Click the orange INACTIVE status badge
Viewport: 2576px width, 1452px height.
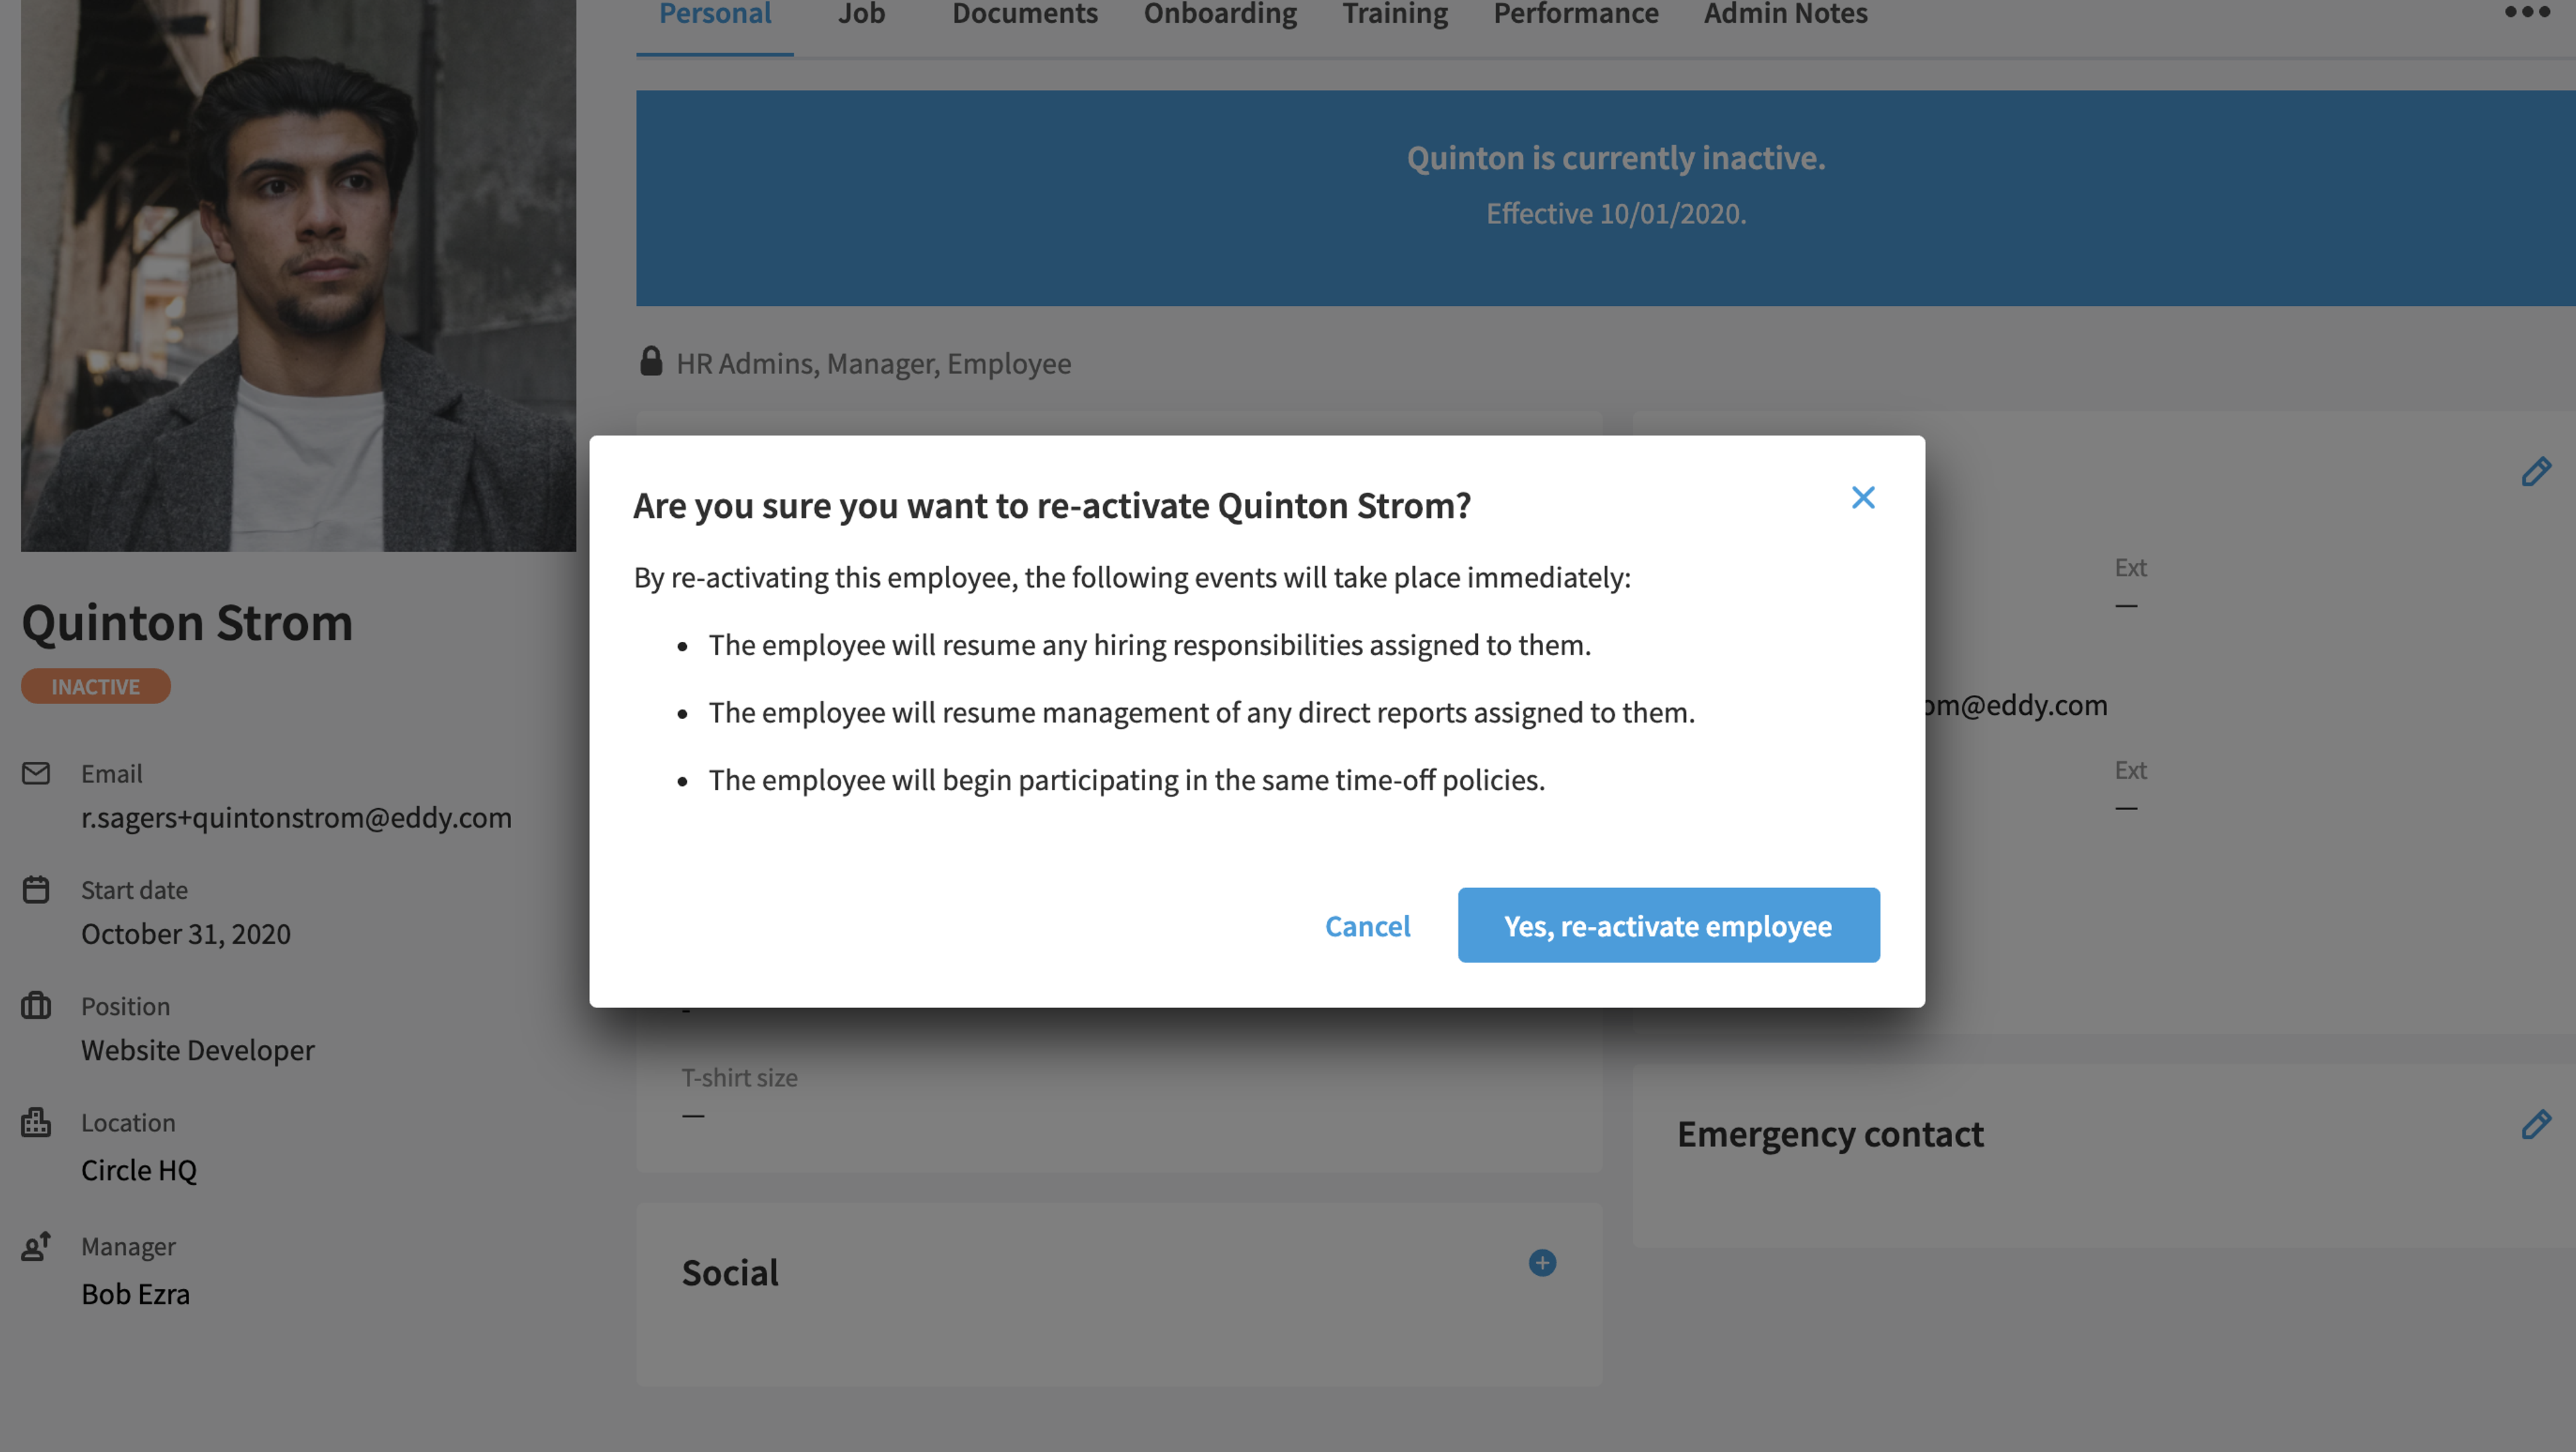tap(96, 686)
